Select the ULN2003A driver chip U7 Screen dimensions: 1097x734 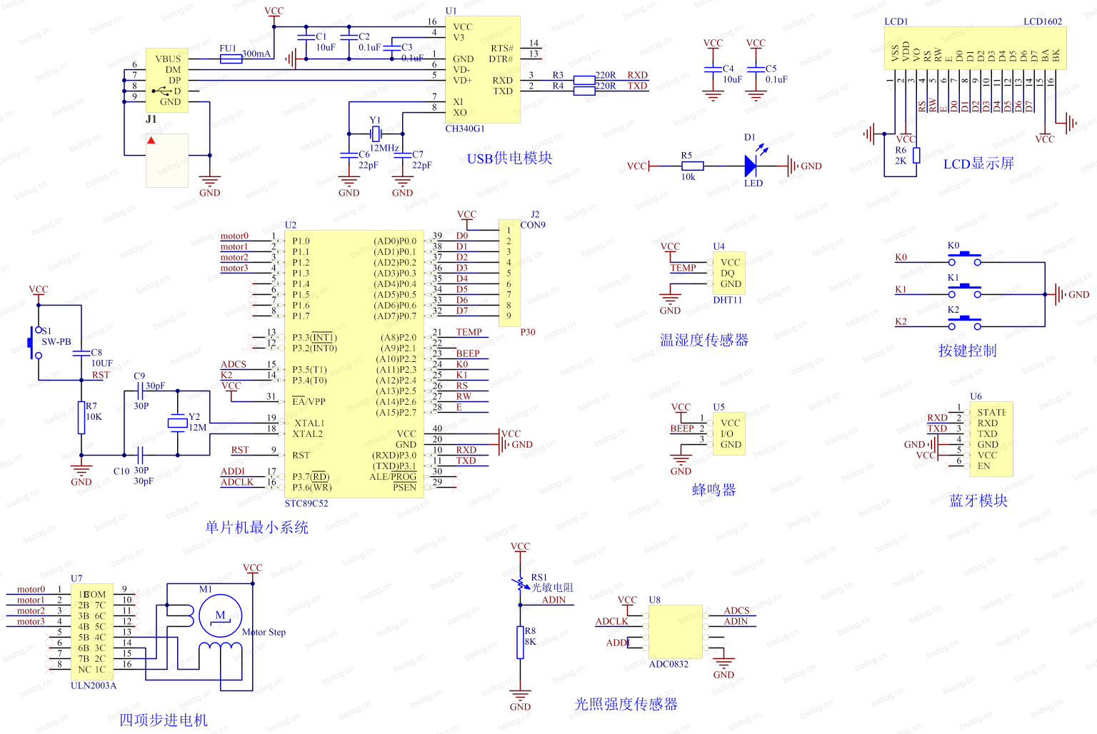[x=92, y=631]
